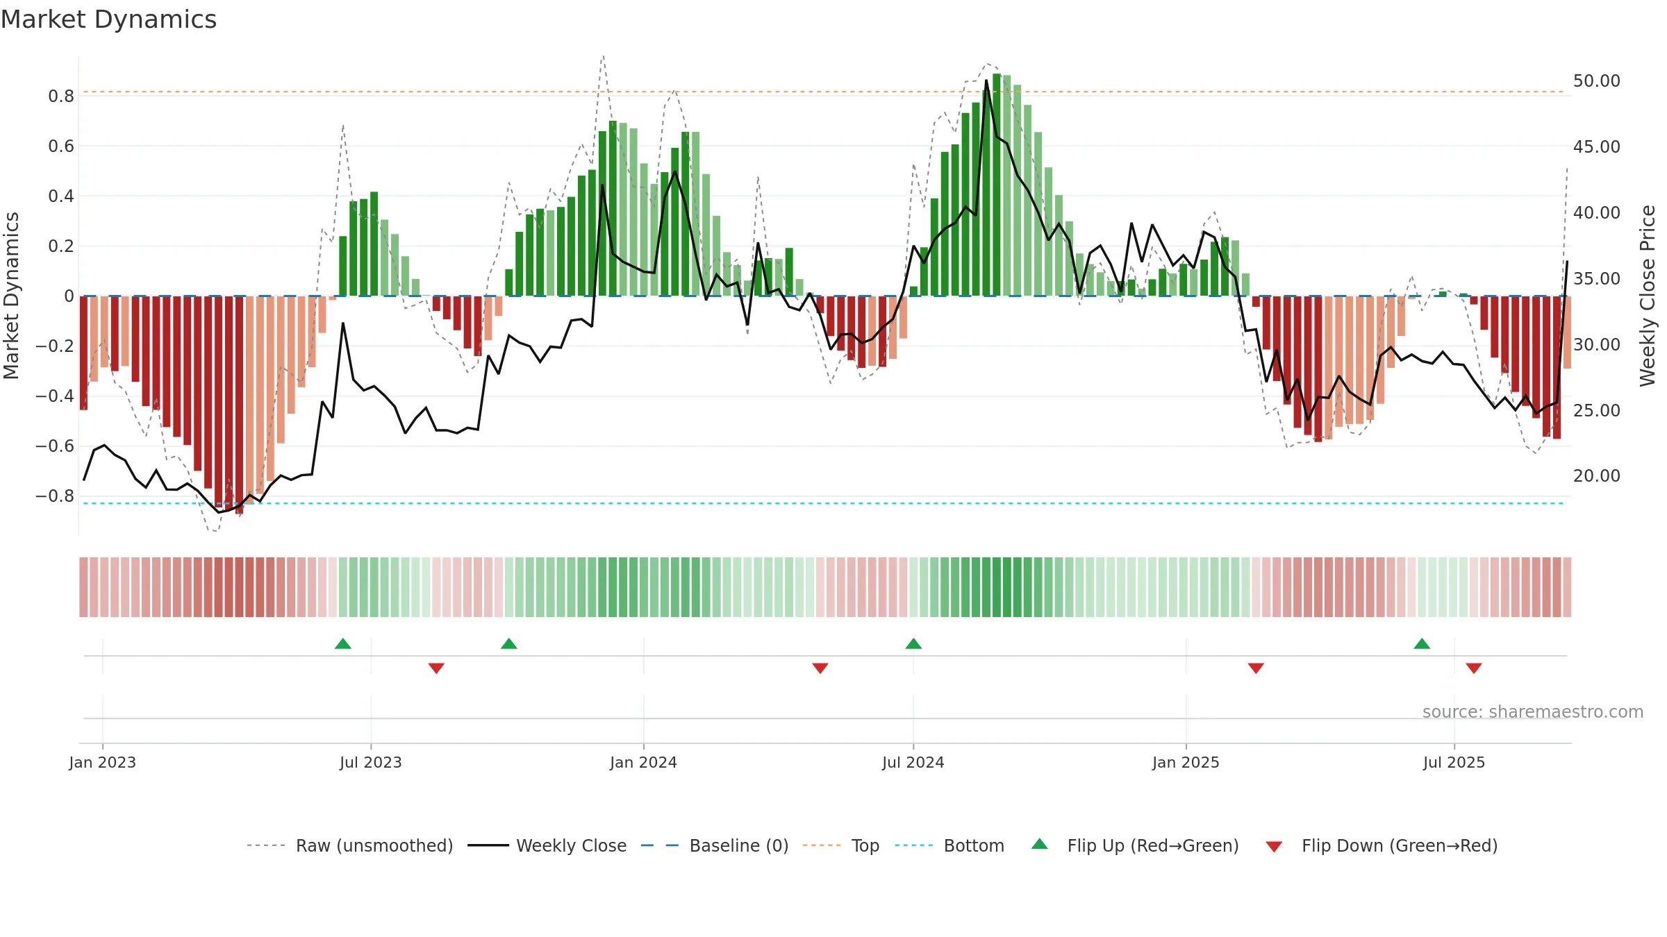Viewport: 1667px width, 937px height.
Task: Click the Top legend entry
Action: [x=841, y=845]
